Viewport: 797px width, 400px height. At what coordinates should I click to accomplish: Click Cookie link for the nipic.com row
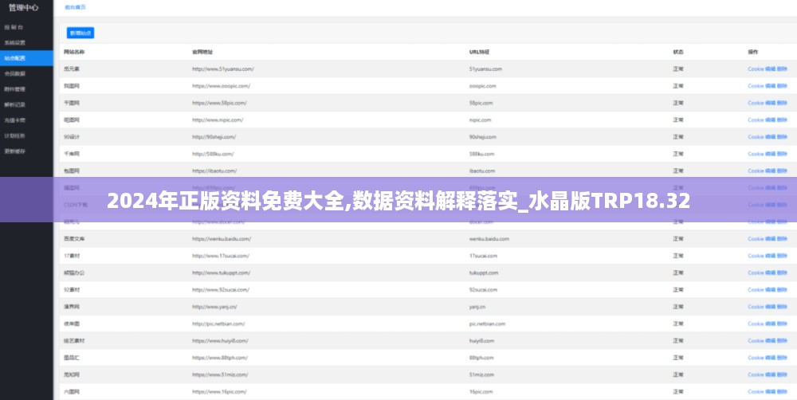[756, 120]
